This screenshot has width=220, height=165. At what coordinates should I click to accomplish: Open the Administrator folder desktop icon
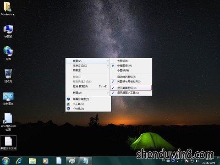click(8, 8)
